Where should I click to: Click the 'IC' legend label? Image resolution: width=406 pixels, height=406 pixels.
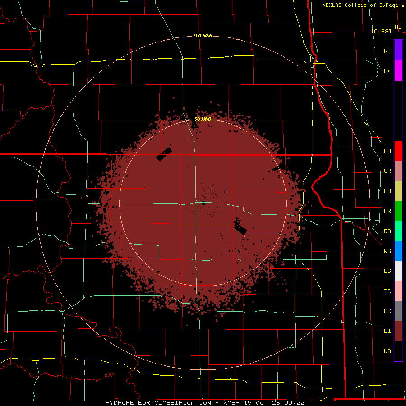[x=387, y=291]
